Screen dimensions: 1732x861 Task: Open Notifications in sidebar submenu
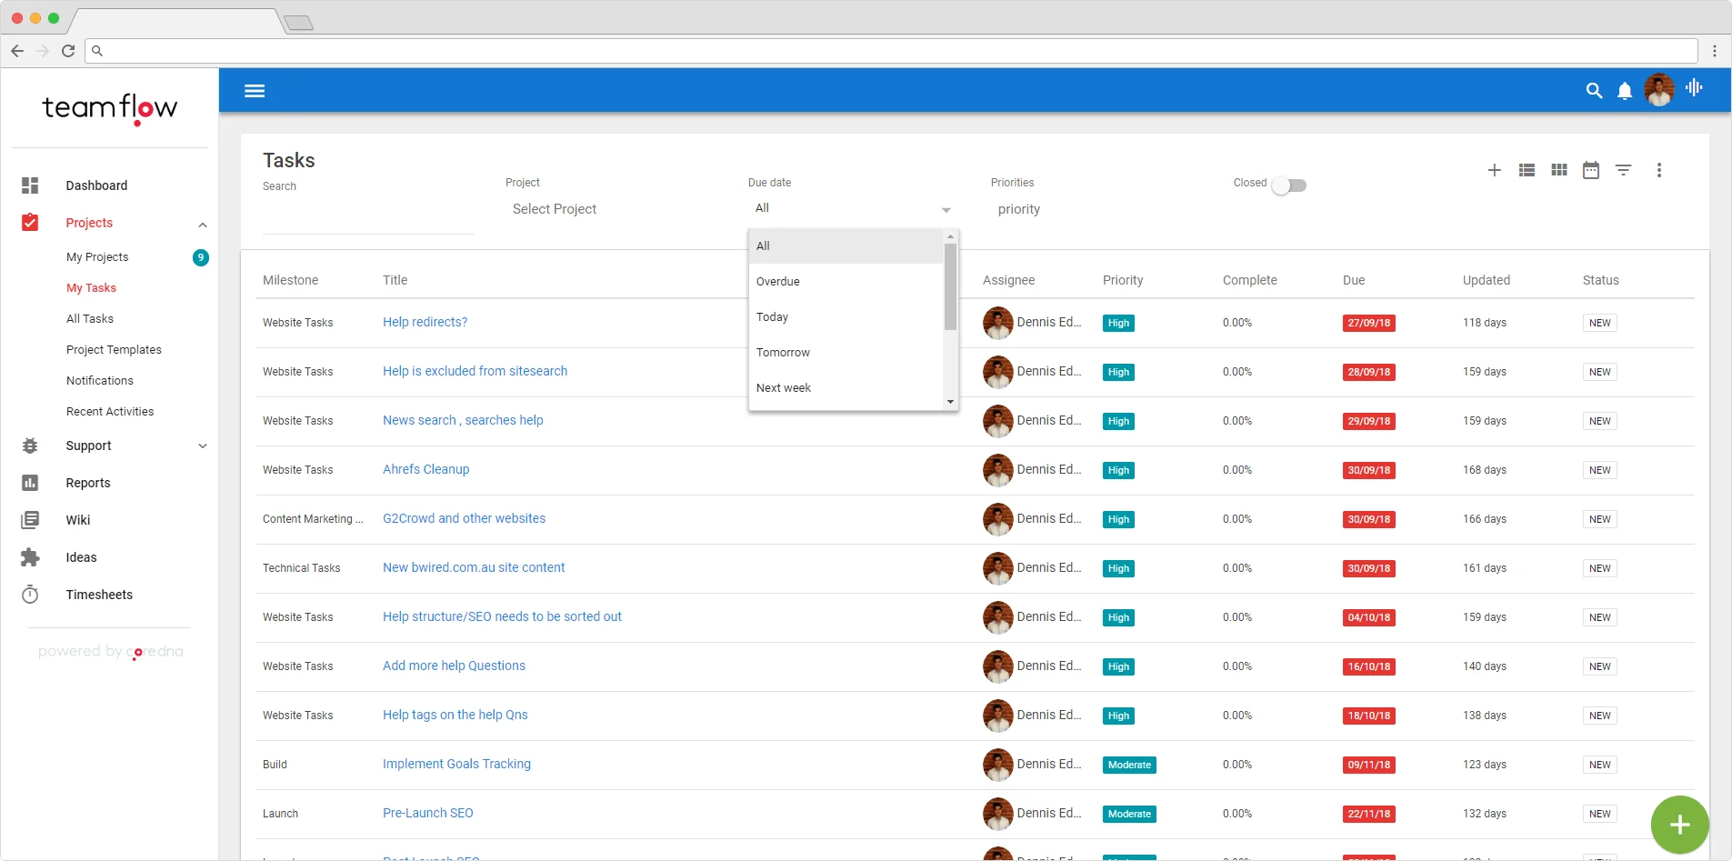[x=100, y=381]
